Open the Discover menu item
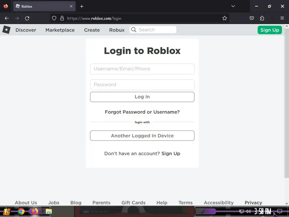 tap(26, 30)
